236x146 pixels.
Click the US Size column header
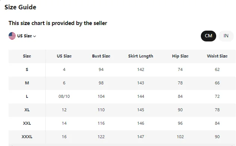(64, 56)
